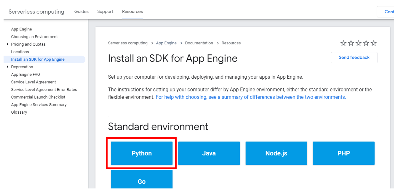
Task: Open the summary of differences link
Action: [x=251, y=97]
